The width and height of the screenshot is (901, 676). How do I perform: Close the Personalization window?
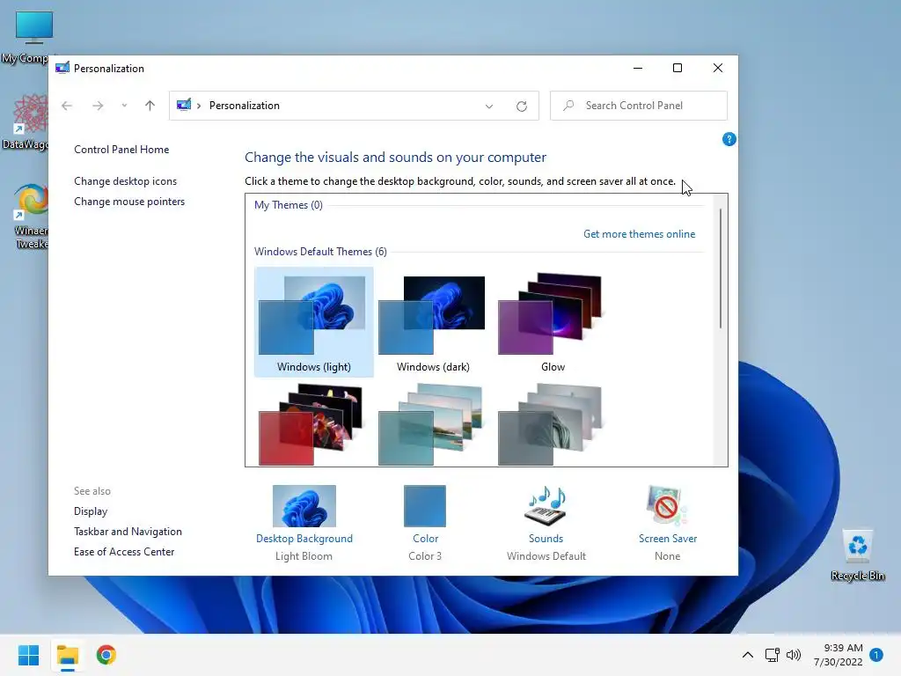coord(718,68)
